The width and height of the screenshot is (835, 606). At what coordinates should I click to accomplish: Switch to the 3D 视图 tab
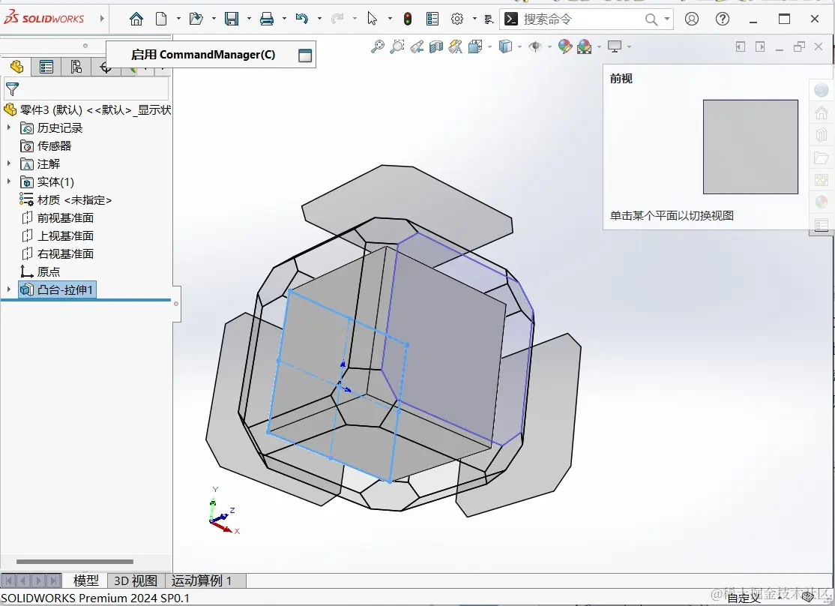tap(136, 580)
